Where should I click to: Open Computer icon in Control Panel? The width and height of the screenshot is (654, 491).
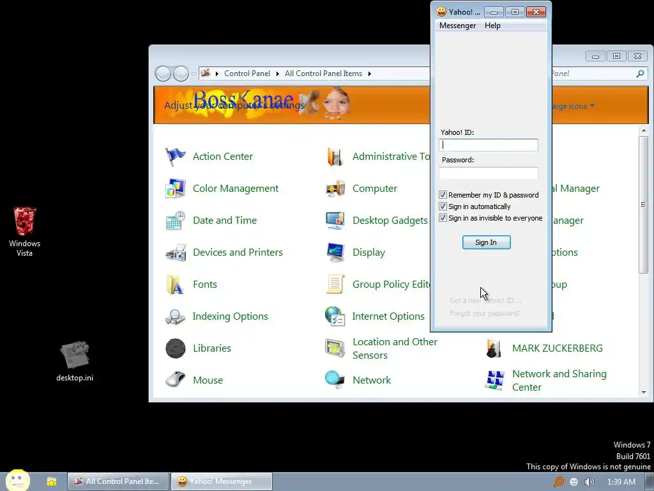(x=335, y=189)
